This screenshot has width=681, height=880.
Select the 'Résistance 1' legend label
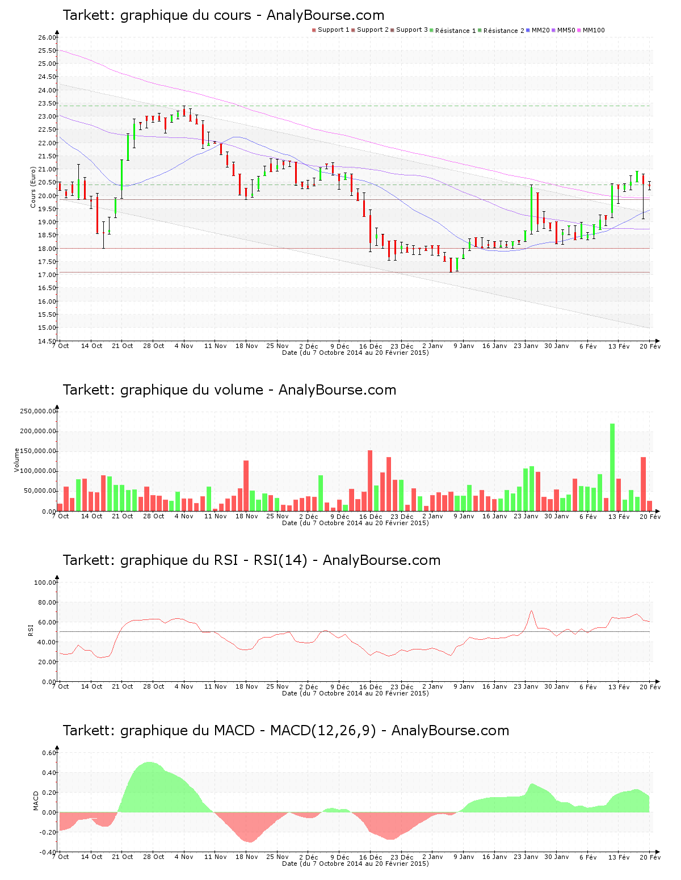coord(456,31)
